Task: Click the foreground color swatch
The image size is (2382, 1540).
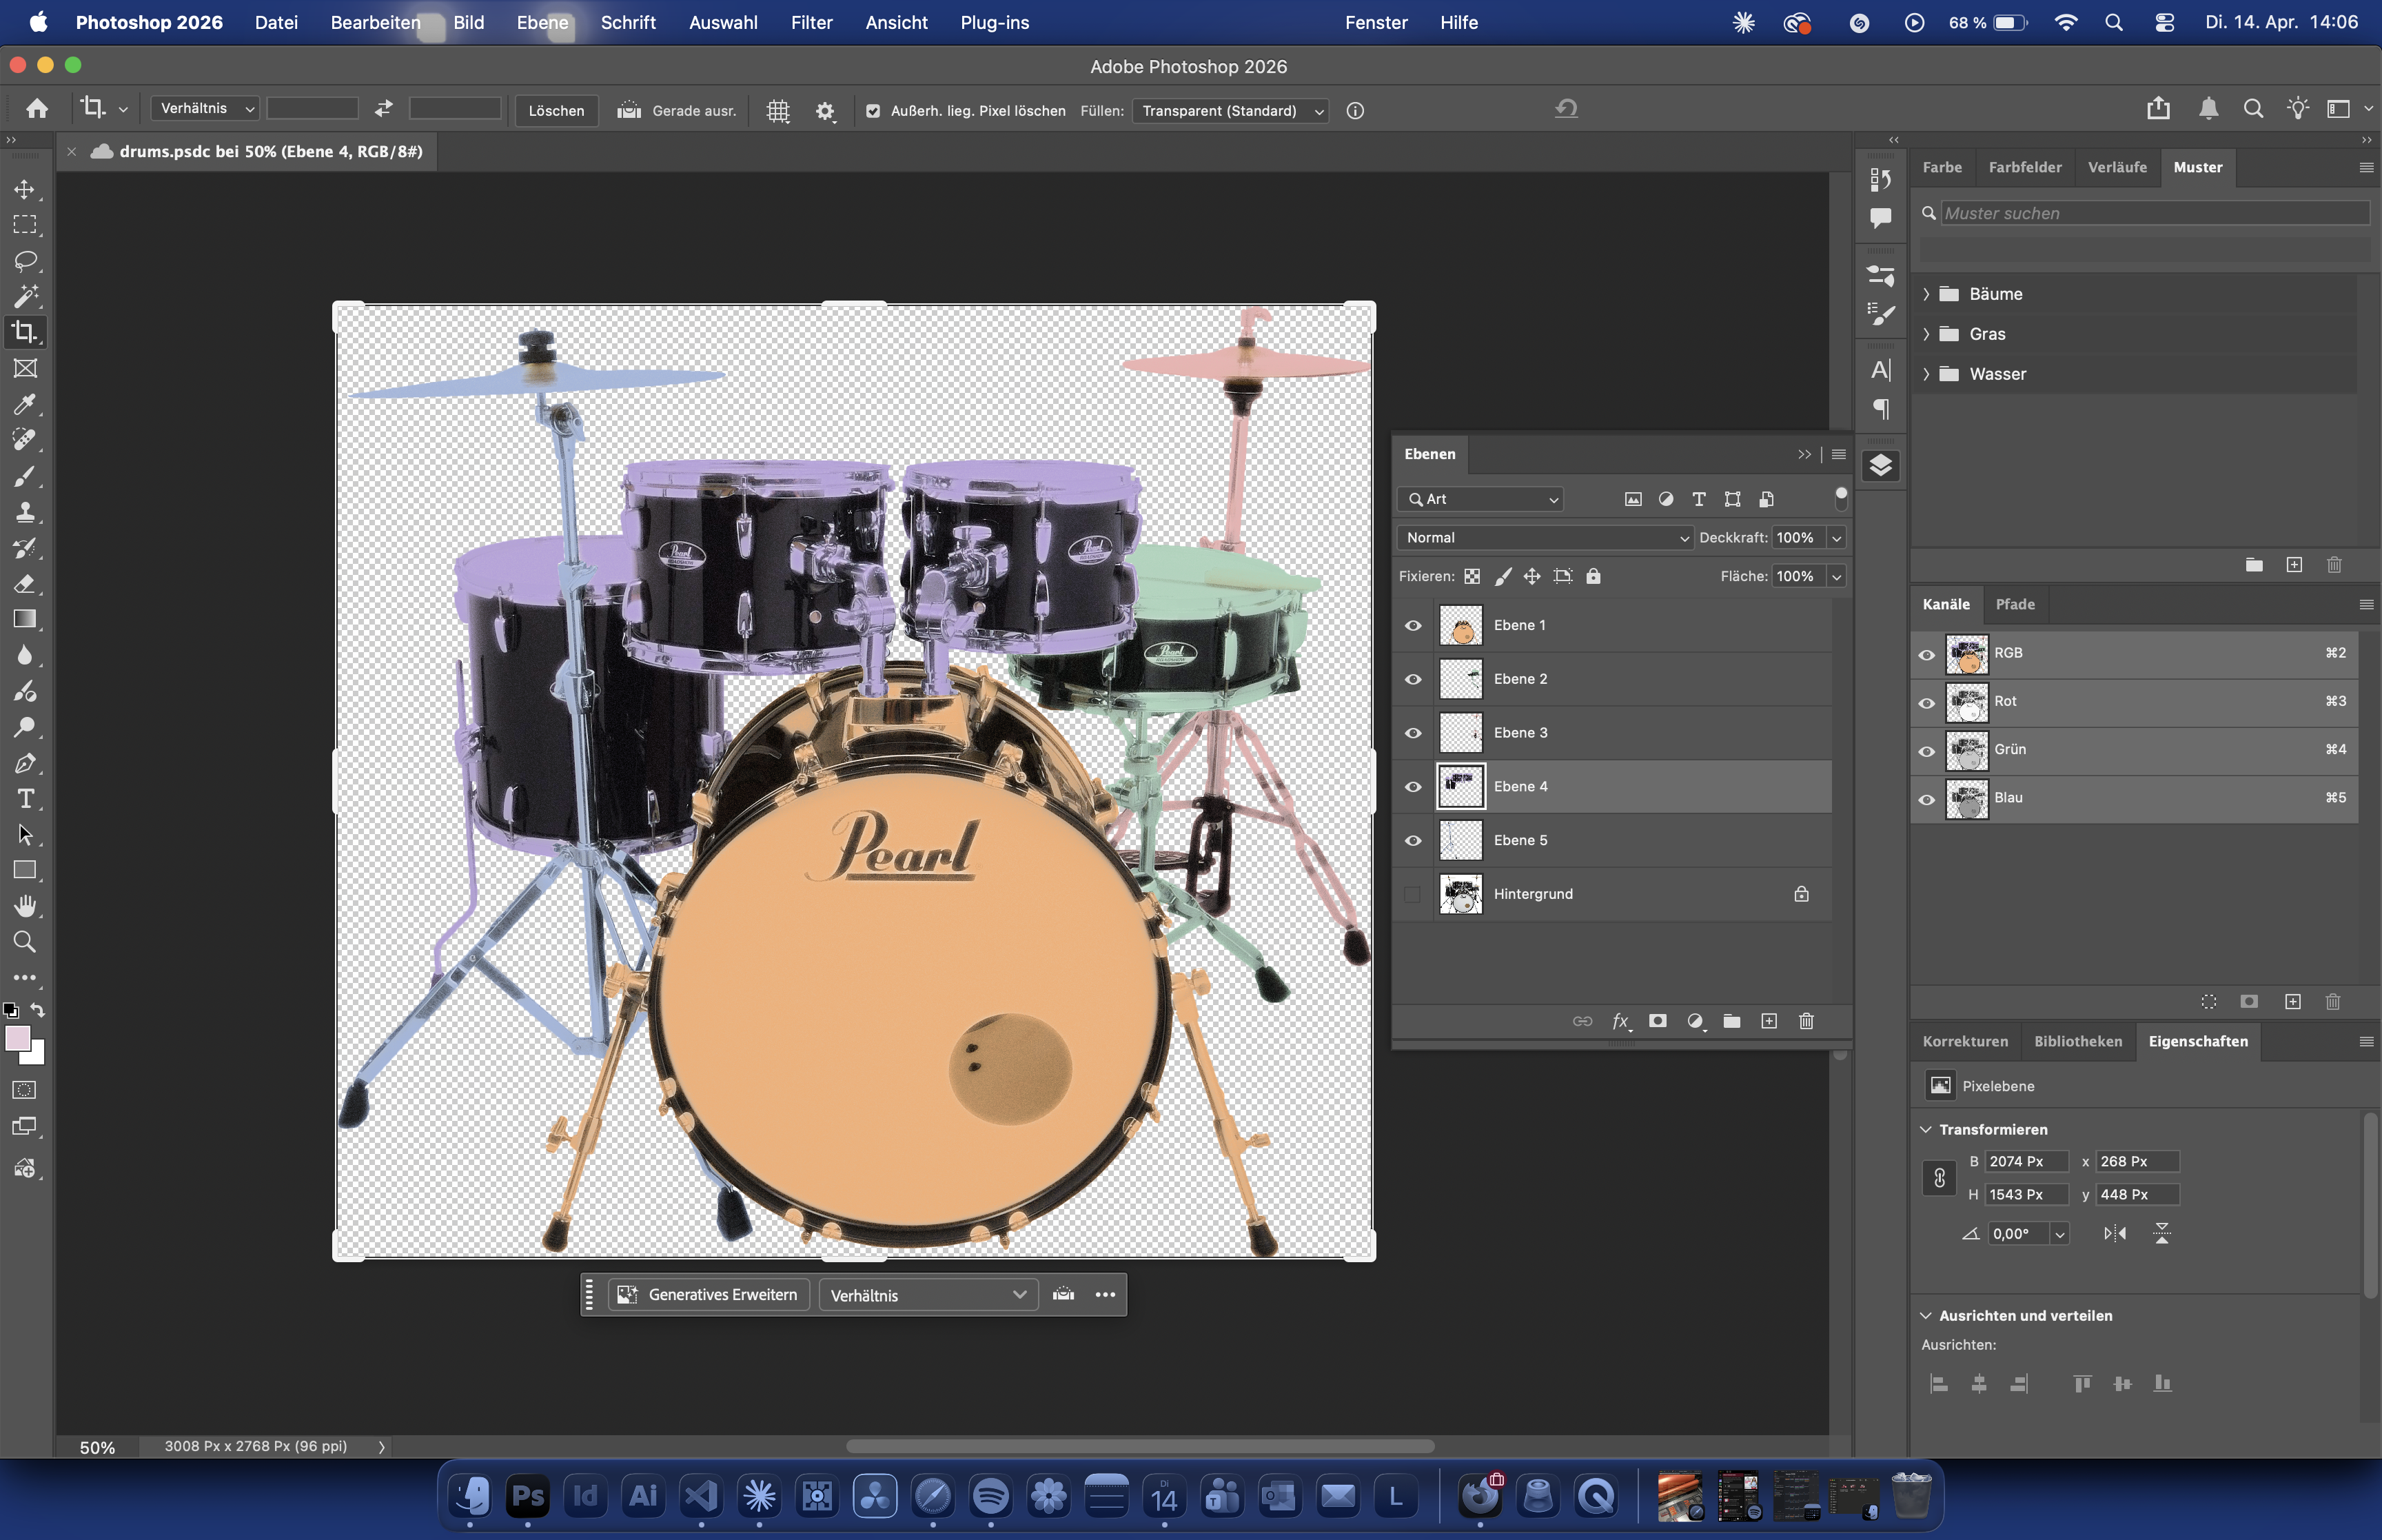Action: [17, 1039]
